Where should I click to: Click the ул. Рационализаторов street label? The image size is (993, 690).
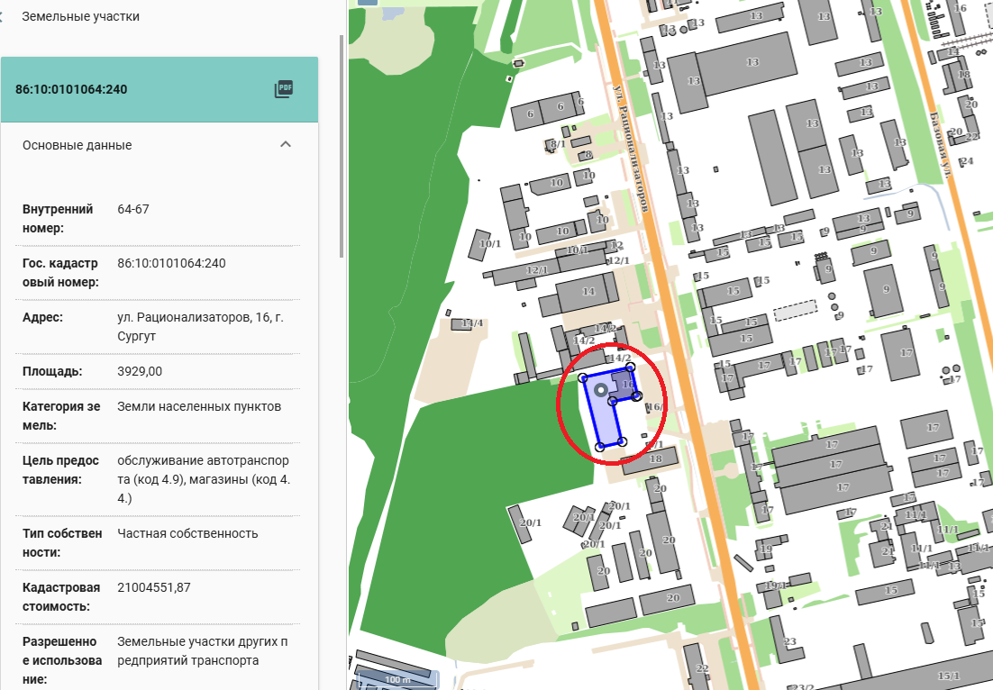click(631, 149)
